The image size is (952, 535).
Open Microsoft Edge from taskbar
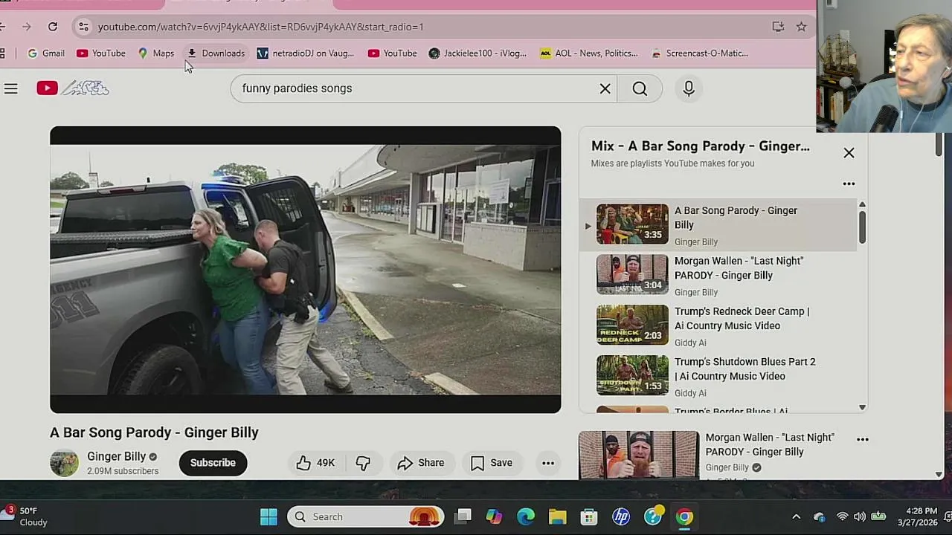coord(526,516)
